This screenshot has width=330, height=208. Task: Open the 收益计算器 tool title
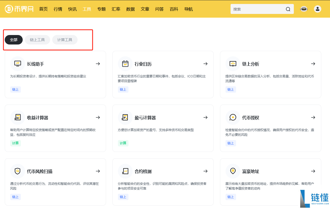[x=38, y=118]
